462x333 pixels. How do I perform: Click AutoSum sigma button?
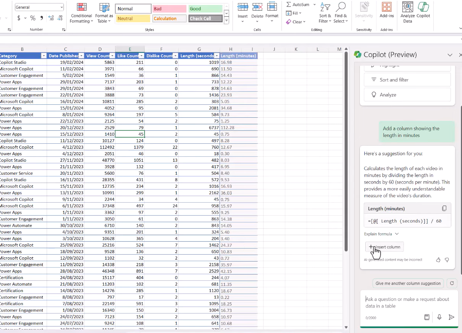[298, 5]
